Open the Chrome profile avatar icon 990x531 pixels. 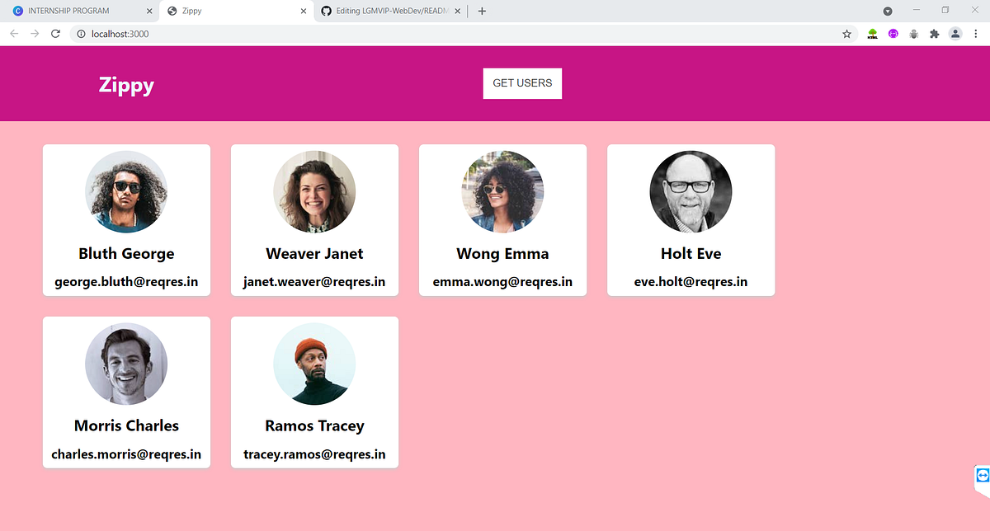click(955, 34)
